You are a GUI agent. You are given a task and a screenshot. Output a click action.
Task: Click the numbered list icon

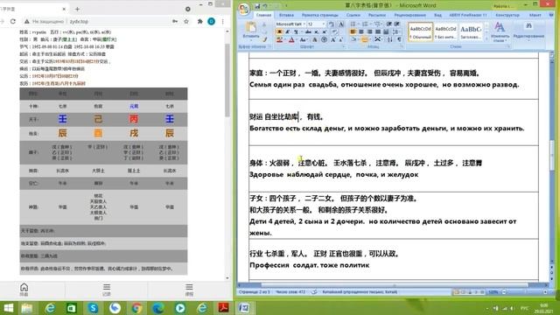pos(365,24)
